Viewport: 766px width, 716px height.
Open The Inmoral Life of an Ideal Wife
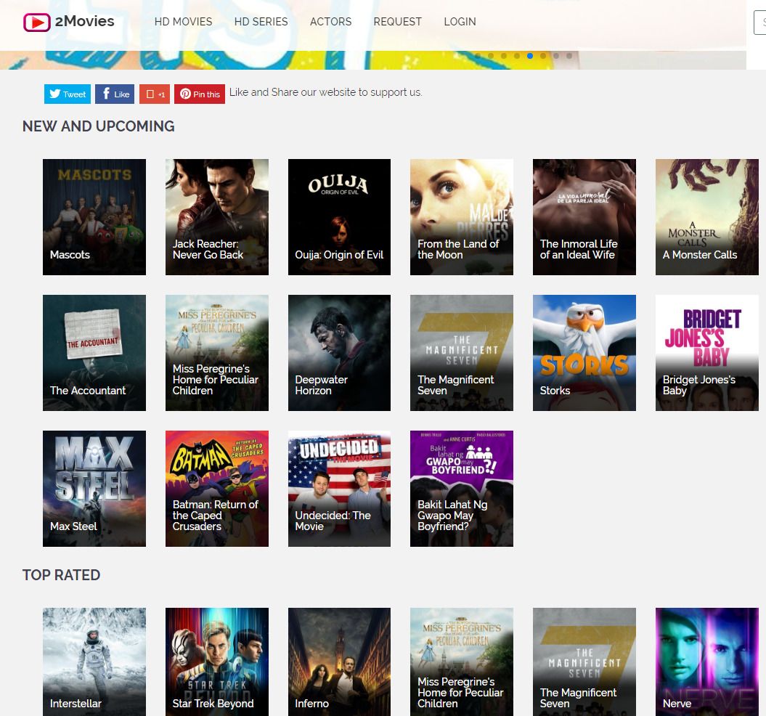click(x=584, y=217)
